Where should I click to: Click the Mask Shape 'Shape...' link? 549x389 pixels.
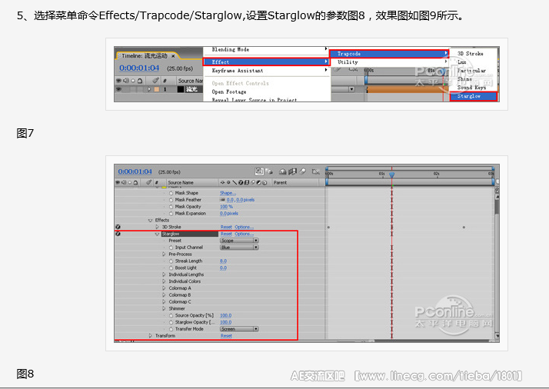[x=228, y=193]
